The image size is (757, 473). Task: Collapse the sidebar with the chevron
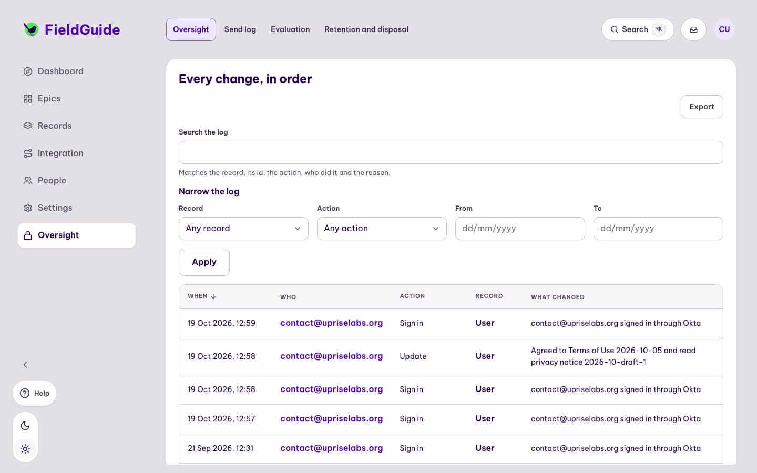coord(25,365)
